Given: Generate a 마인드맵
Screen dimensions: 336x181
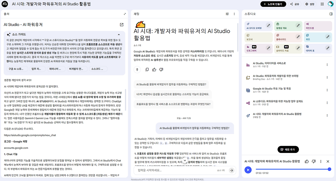Looking at the screenshot, I should tap(318, 26).
